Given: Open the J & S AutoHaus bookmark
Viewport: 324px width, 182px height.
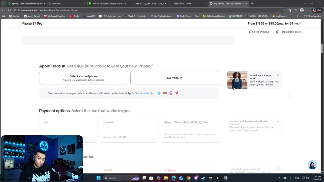Looking at the screenshot, I should (110, 16).
